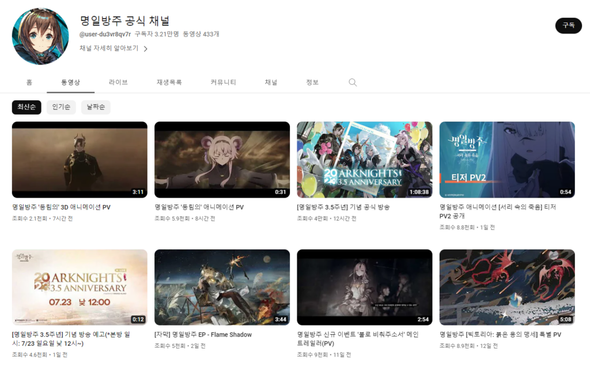The image size is (590, 371).
Task: Open title 명일방주 '등림의' 3D 애니메이션 PV
Action: [61, 207]
